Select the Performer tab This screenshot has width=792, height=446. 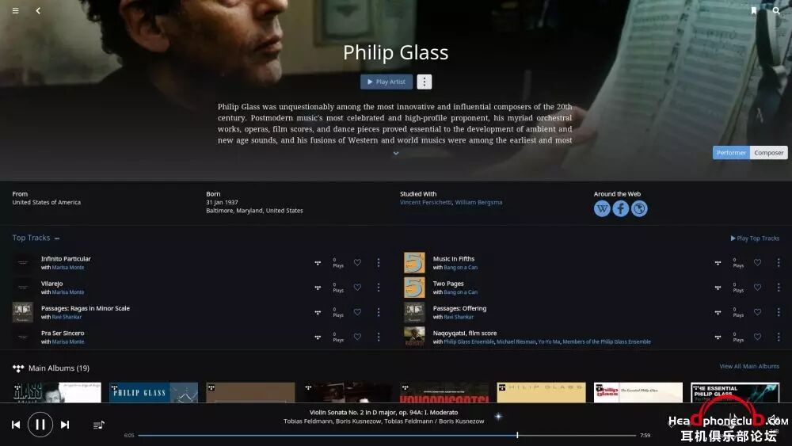[x=731, y=153]
